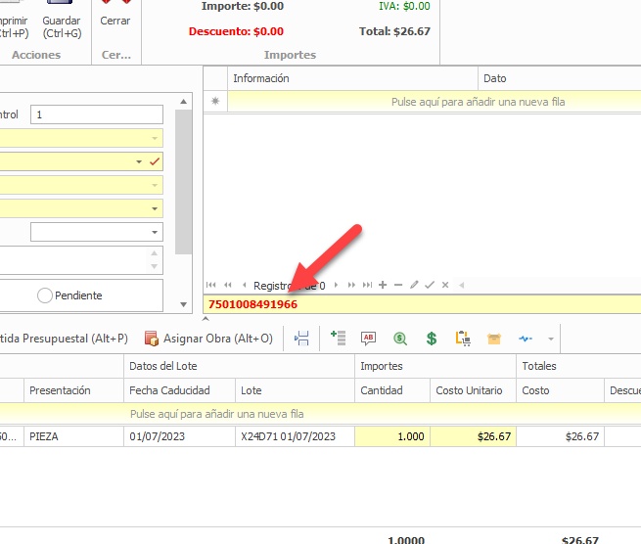Click the 01/07/2023 expiry date cell
Image resolution: width=641 pixels, height=544 pixels.
point(179,436)
